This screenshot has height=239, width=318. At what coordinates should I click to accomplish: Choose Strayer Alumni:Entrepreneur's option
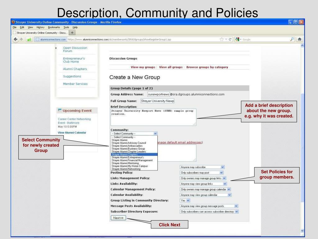134,157
